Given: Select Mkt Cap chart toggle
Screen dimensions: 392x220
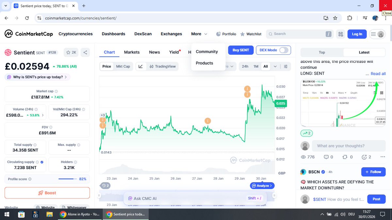Looking at the screenshot, I should point(123,66).
